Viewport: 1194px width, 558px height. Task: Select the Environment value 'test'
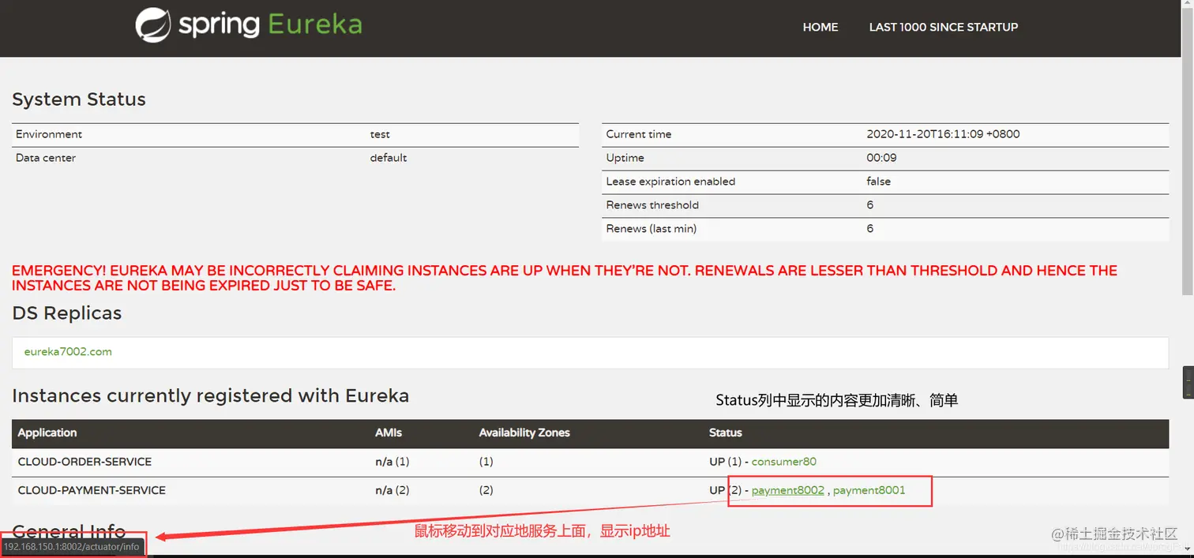pyautogui.click(x=380, y=134)
